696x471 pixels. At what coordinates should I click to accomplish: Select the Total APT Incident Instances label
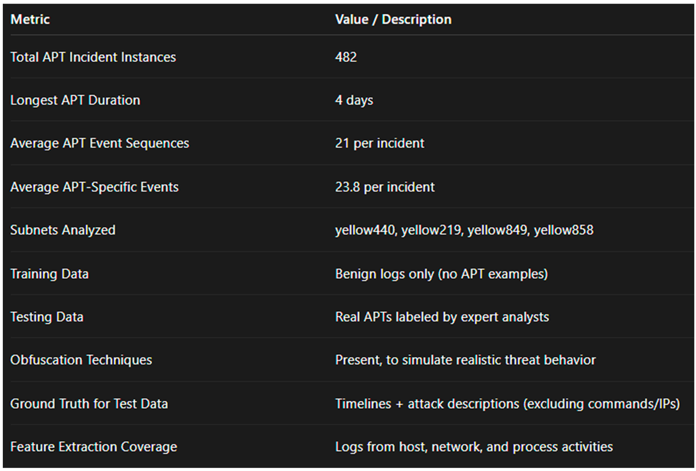(x=93, y=57)
